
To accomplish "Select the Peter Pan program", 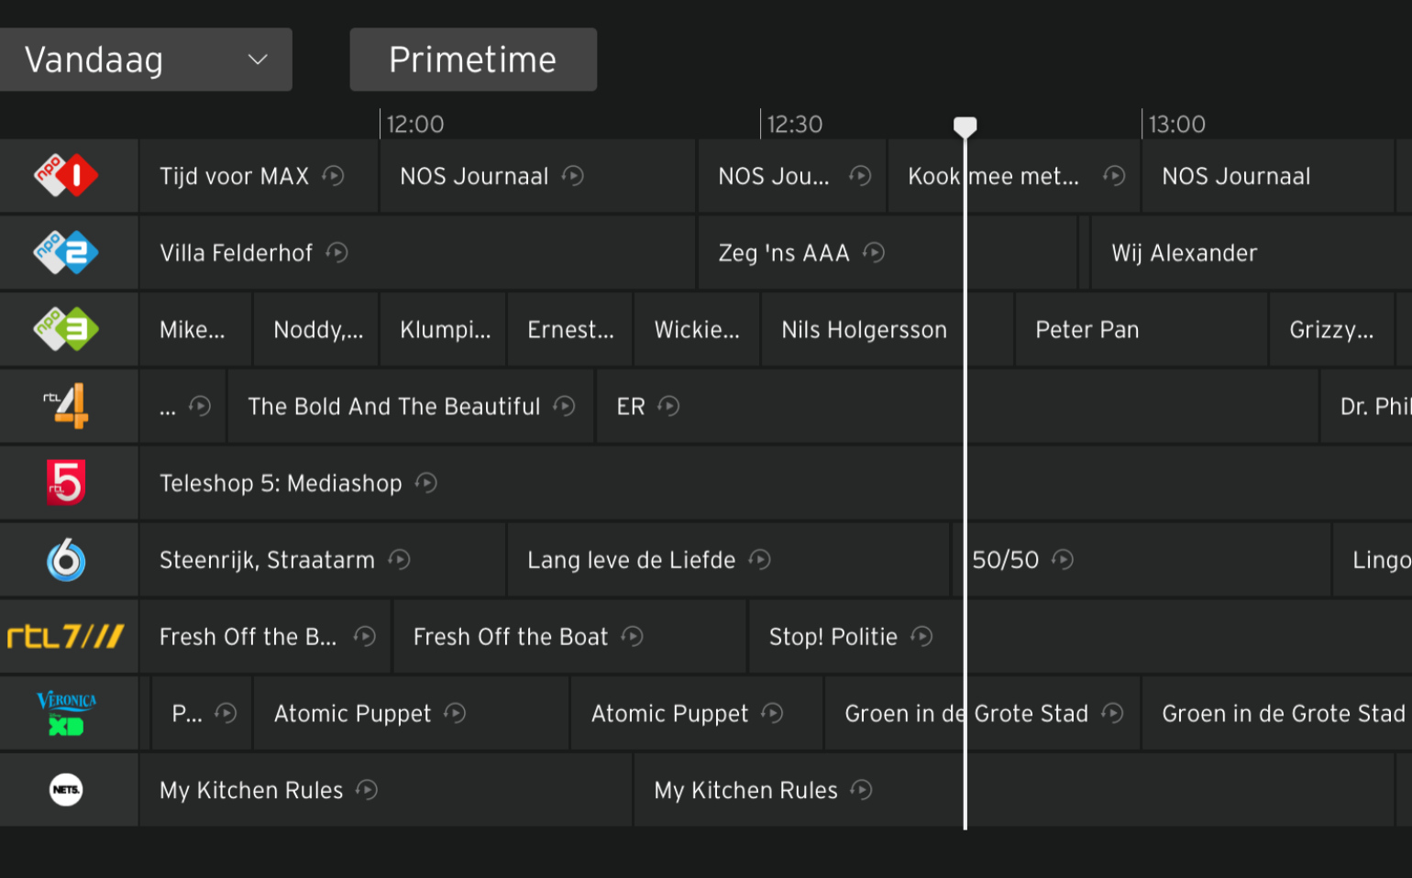I will (1087, 329).
